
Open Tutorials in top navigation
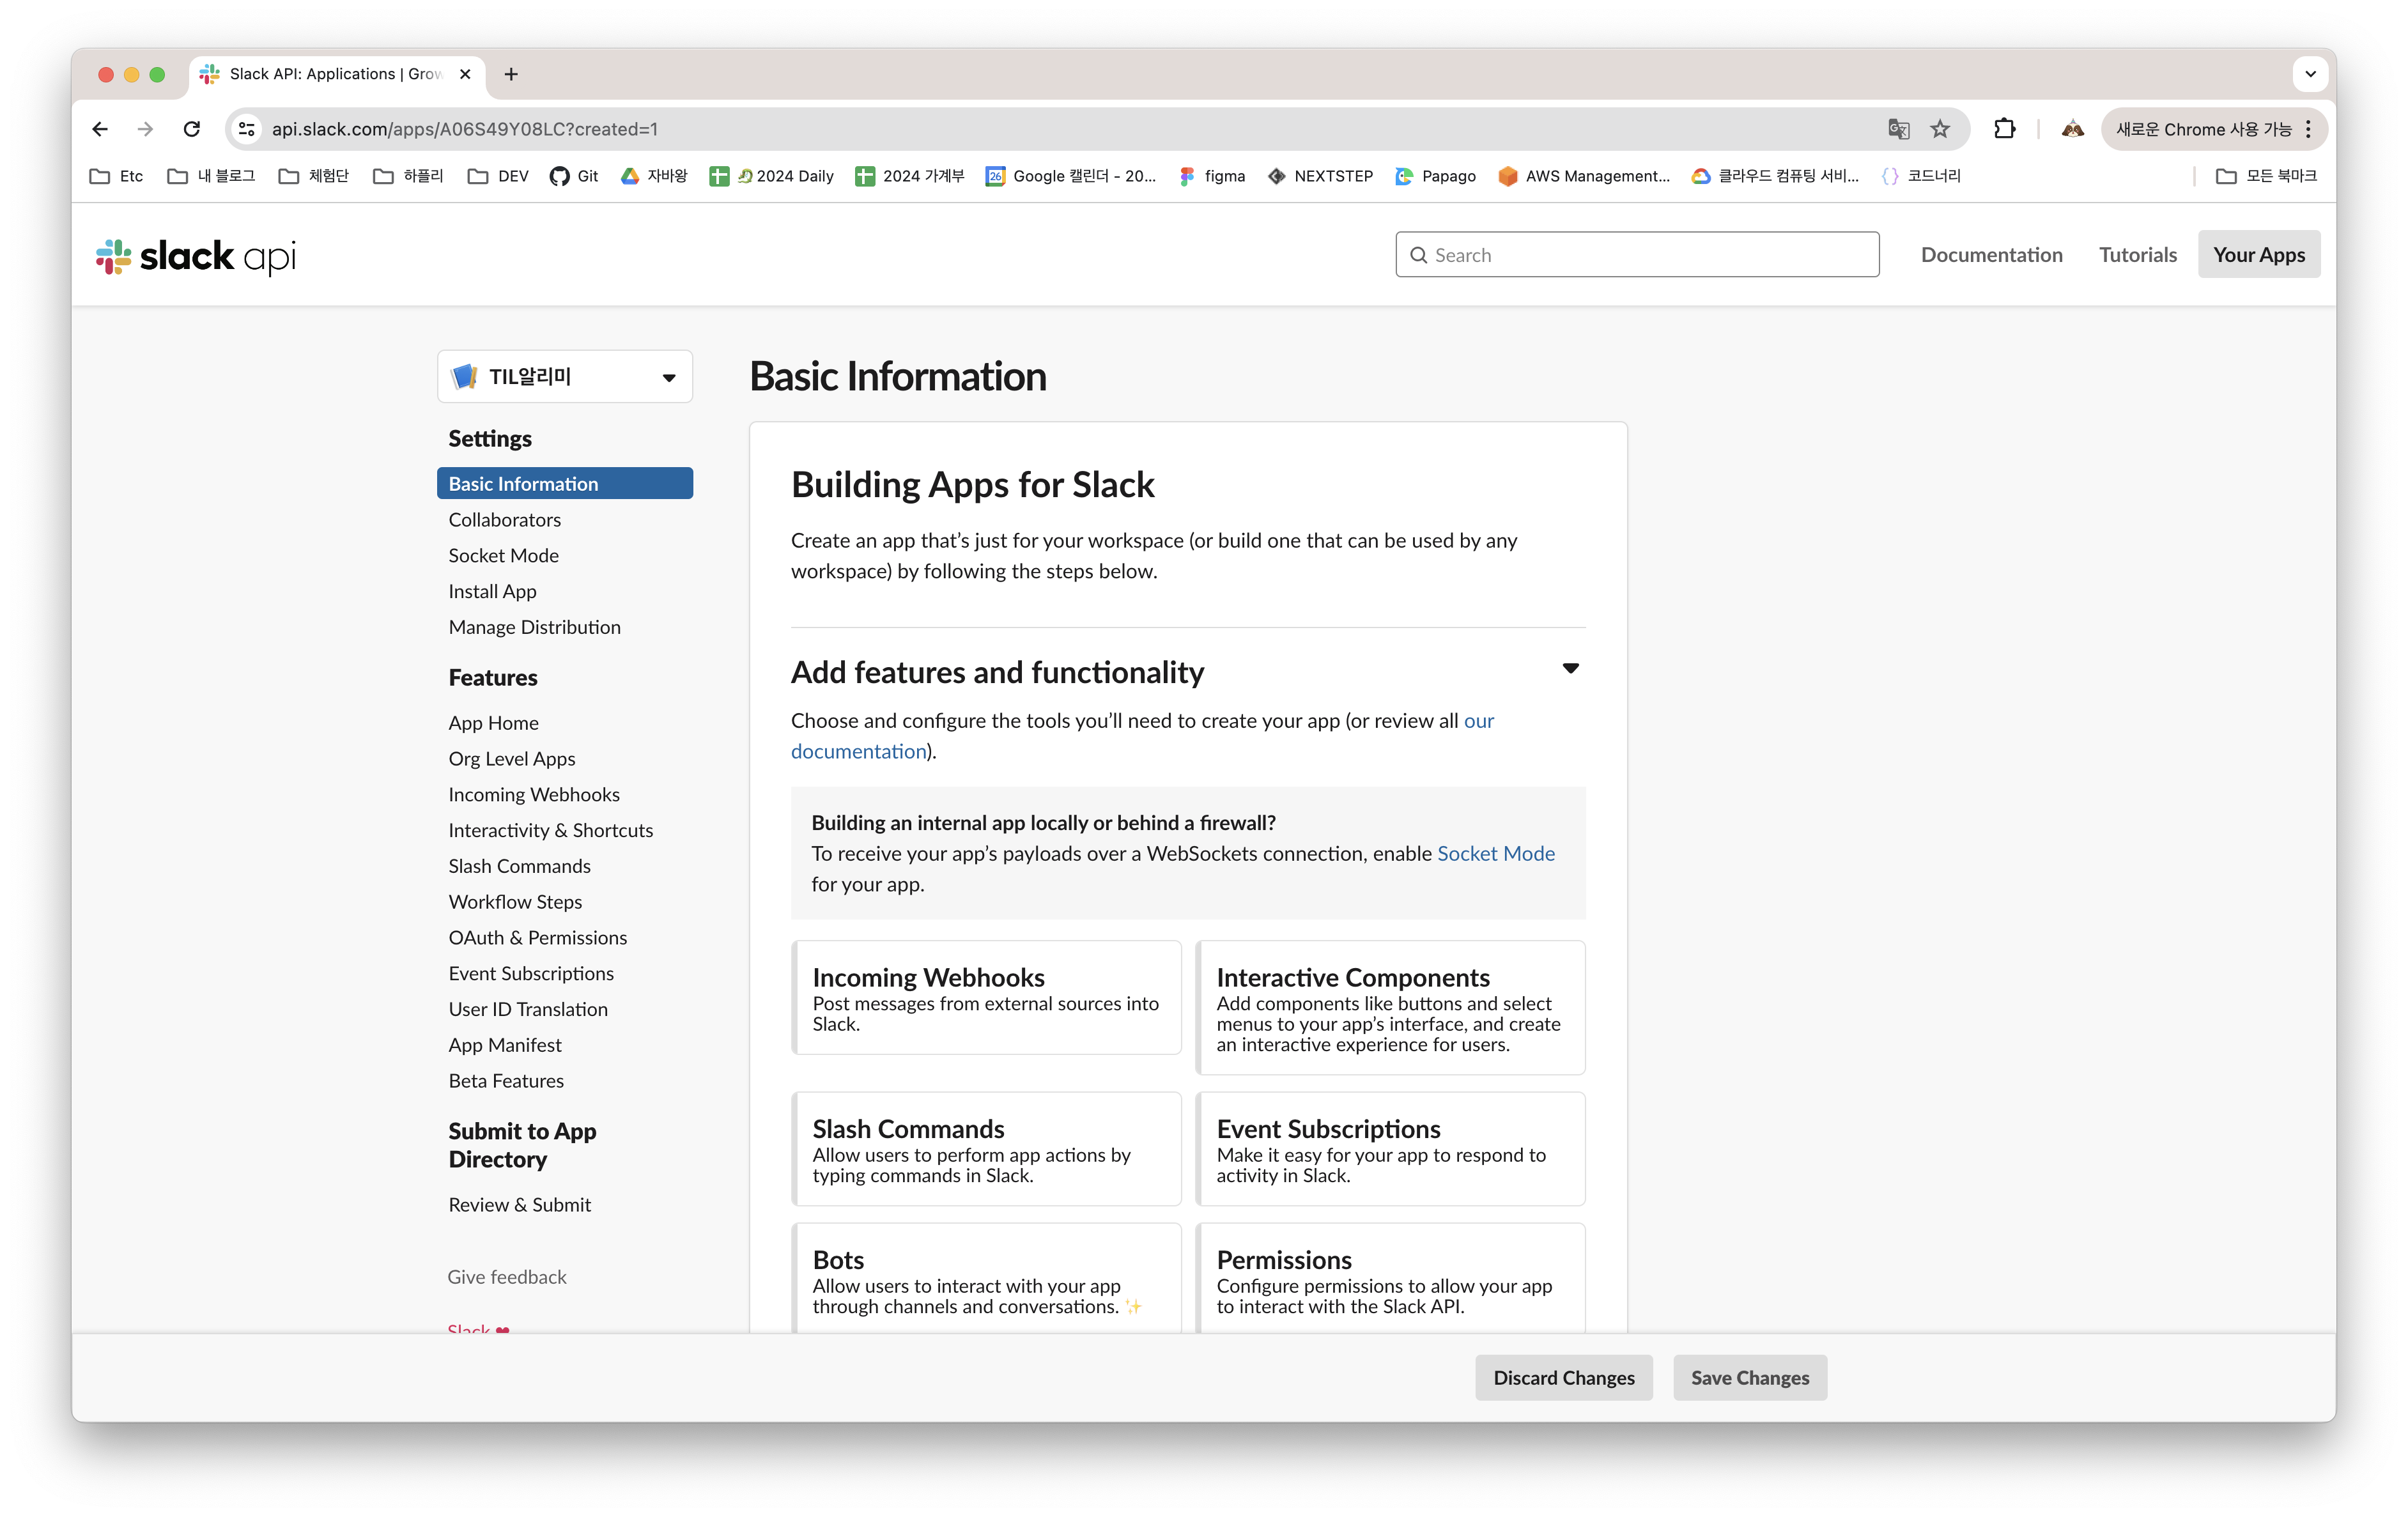pyautogui.click(x=2137, y=255)
